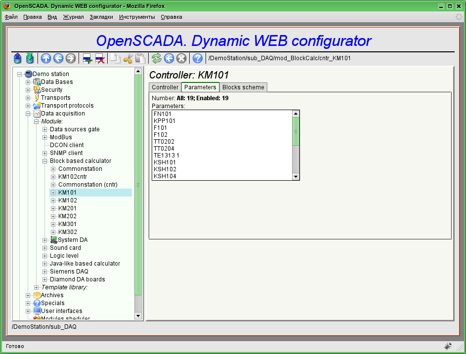Open the help question mark icon
Screen dimensions: 466x354
pos(198,58)
